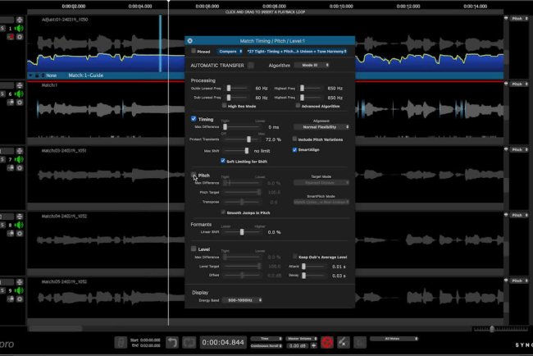Mute track 9 with its speaker icon

coord(19,290)
